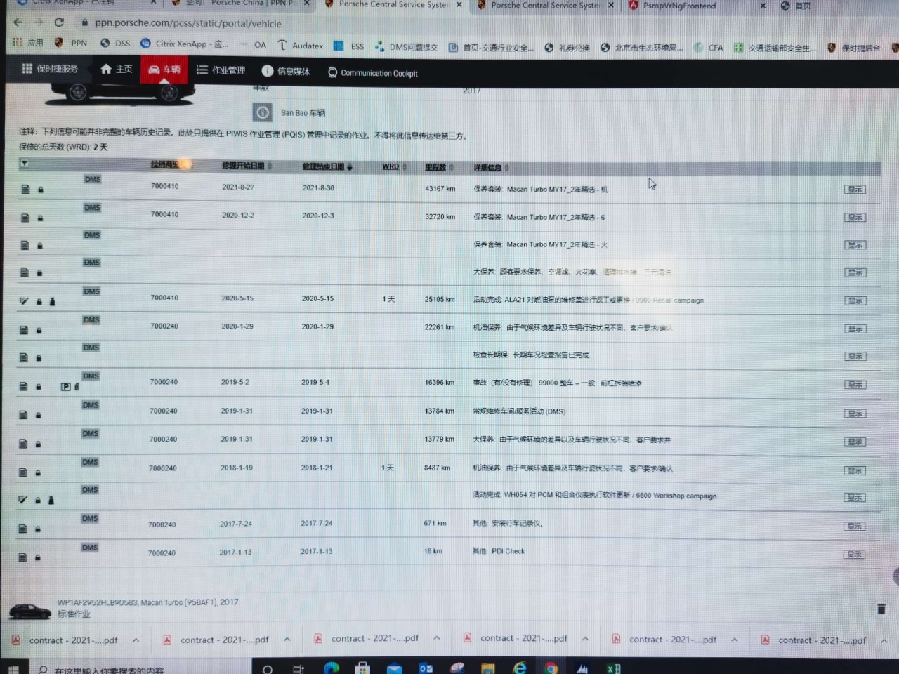Click 显示 for the 事故 16396 km row
899x674 pixels.
[855, 385]
